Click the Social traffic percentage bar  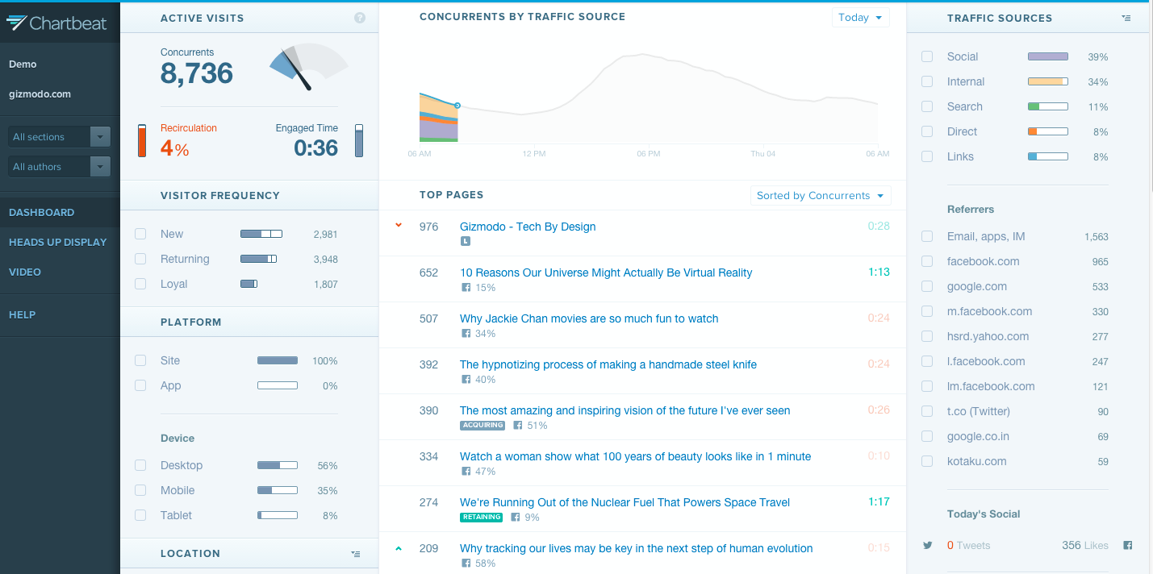[x=1048, y=56]
